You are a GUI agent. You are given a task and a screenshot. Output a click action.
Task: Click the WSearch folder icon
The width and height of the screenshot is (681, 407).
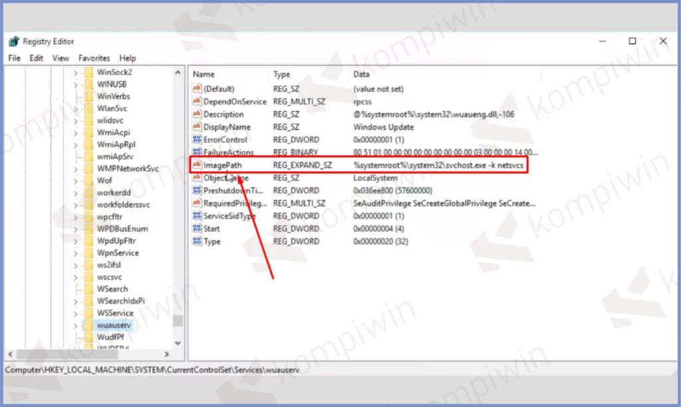point(88,289)
